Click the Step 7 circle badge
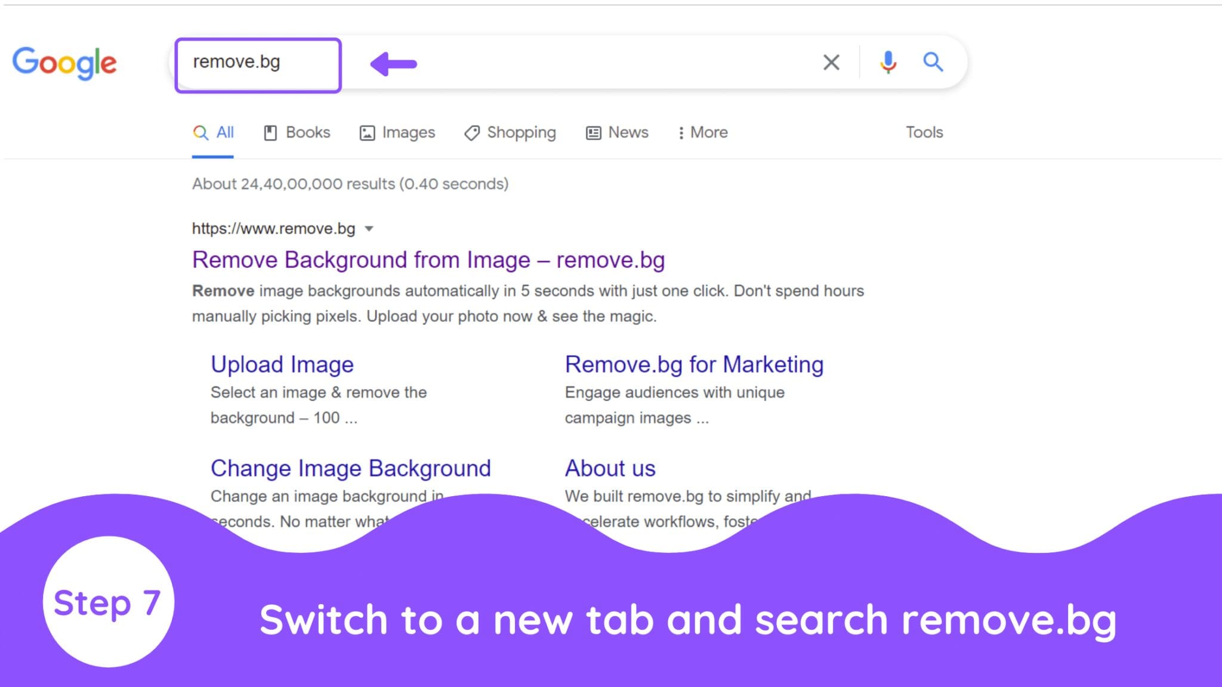1222x687 pixels. tap(108, 601)
